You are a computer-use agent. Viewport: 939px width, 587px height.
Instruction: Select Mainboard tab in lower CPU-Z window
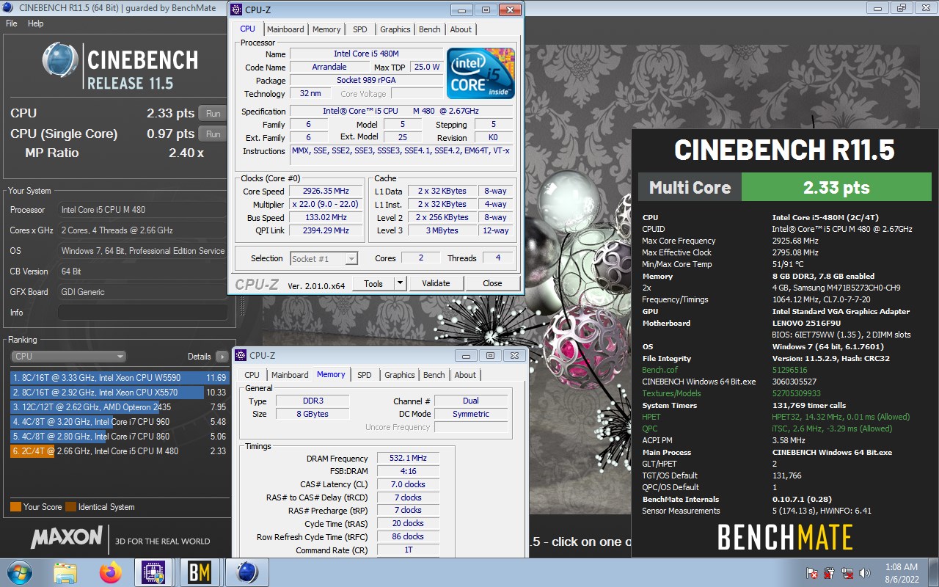pos(290,375)
